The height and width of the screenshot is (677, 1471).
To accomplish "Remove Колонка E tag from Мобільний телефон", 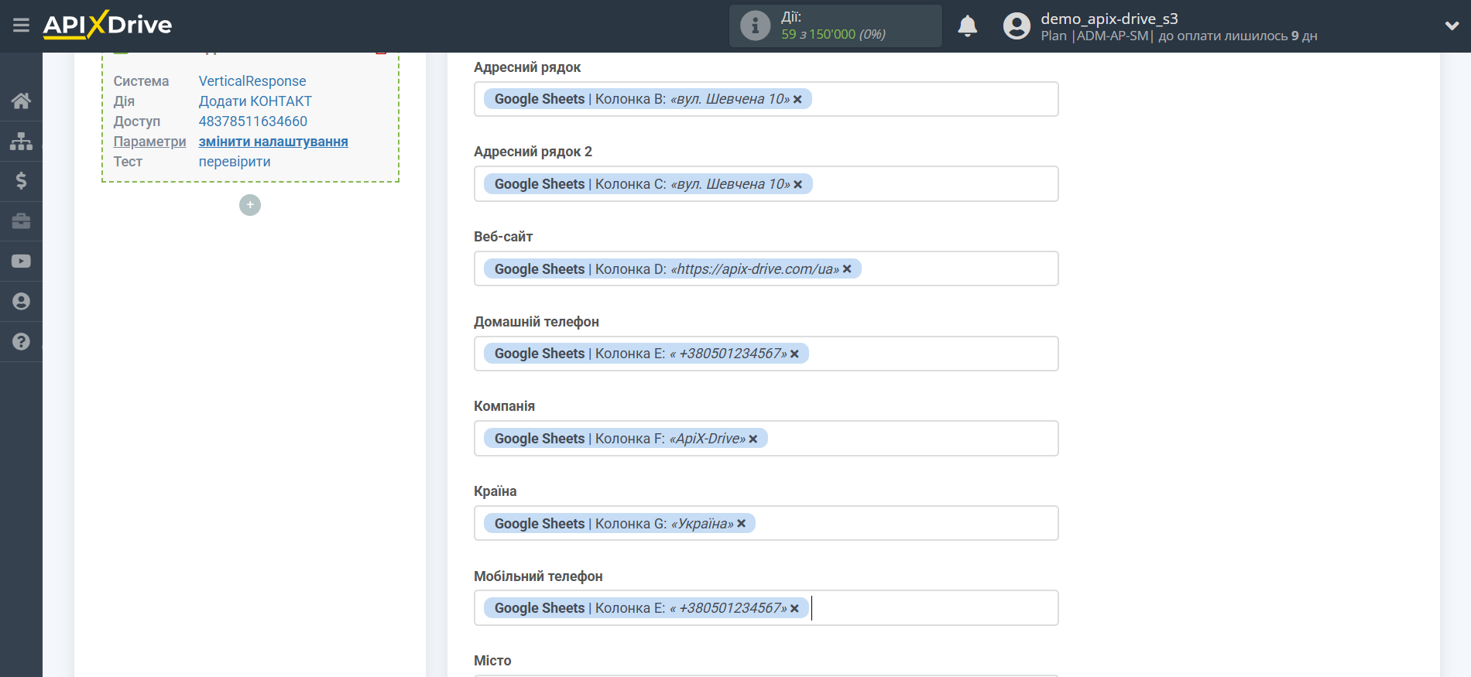I will 794,609.
